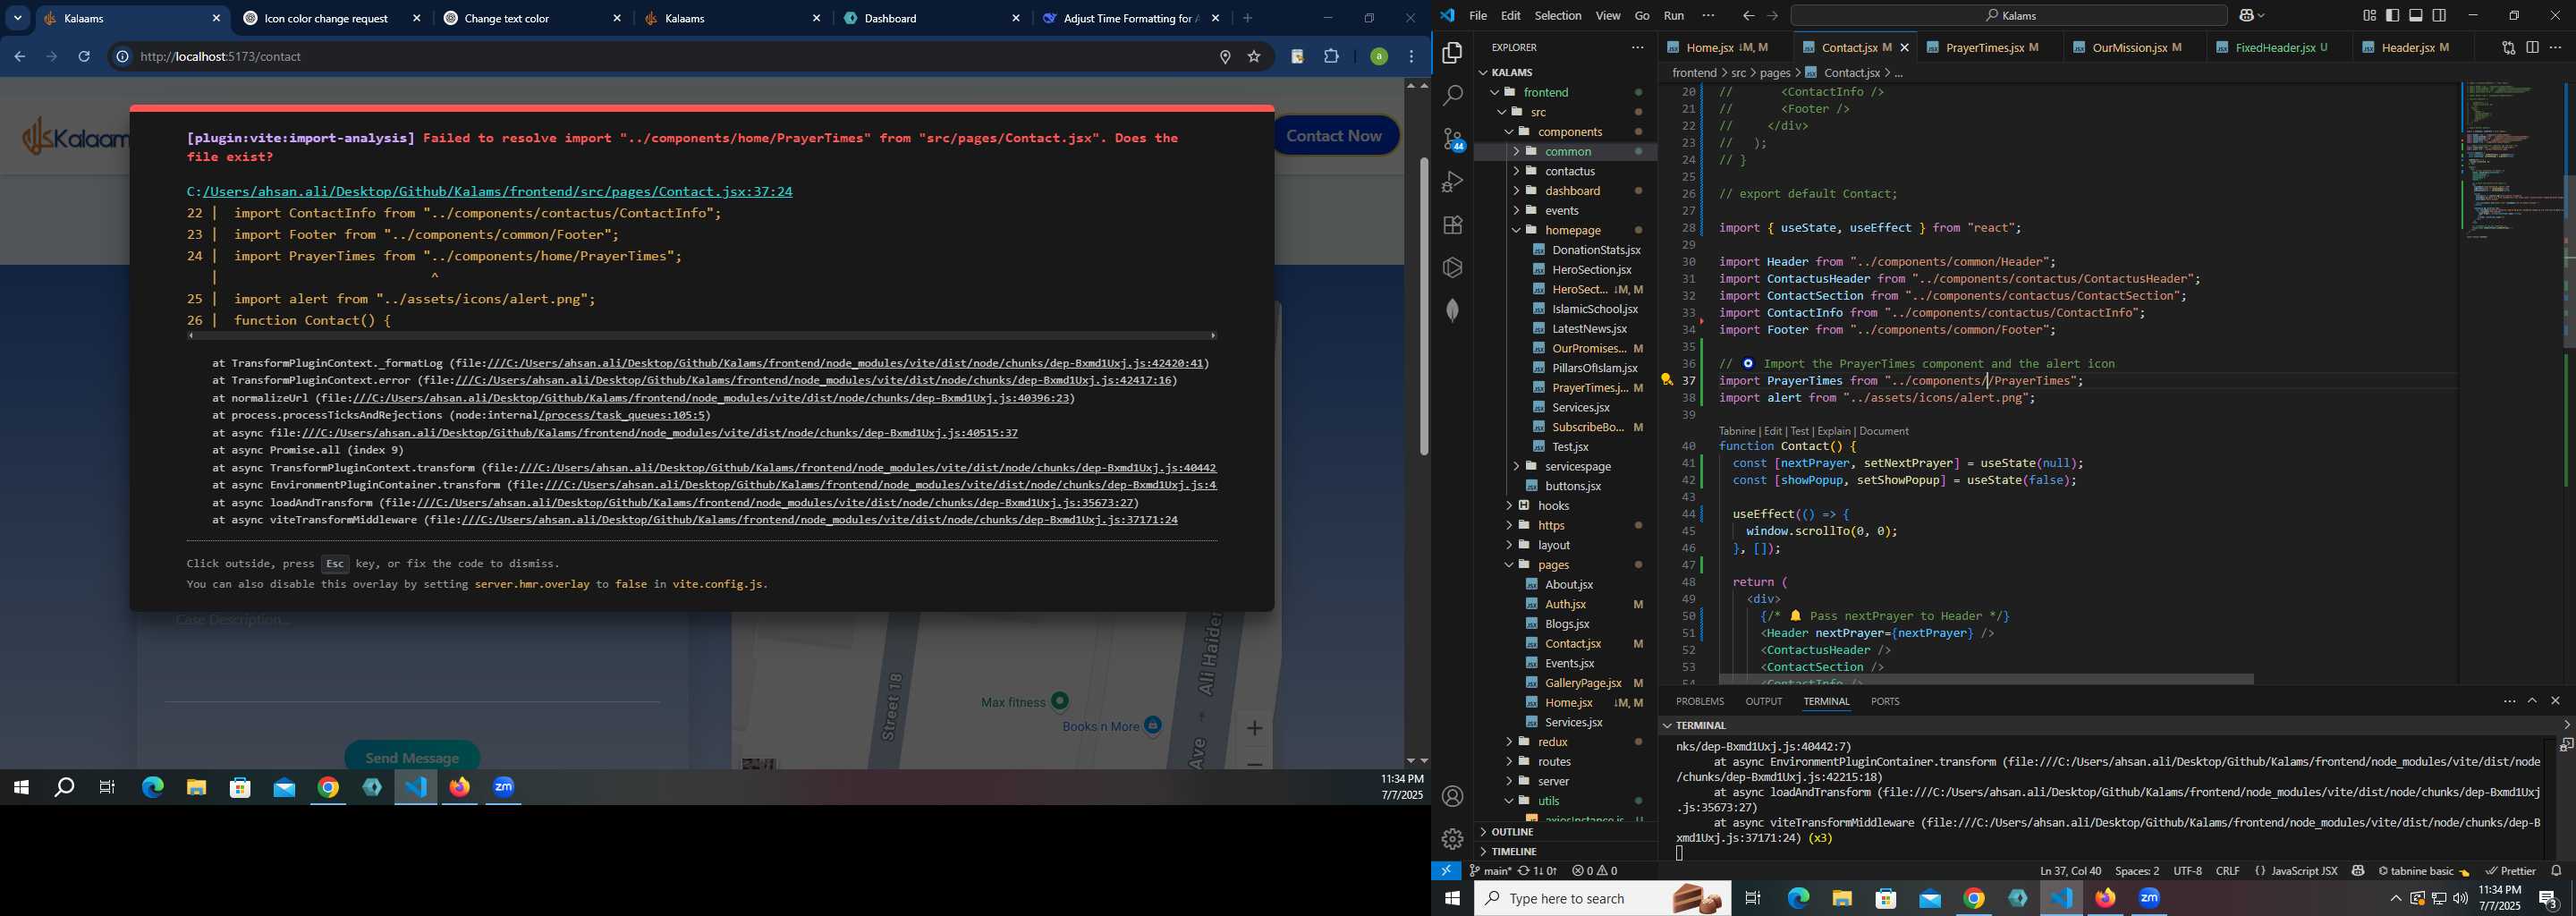Open the Chrome extensions puzzle icon
The image size is (2576, 916).
point(1331,57)
